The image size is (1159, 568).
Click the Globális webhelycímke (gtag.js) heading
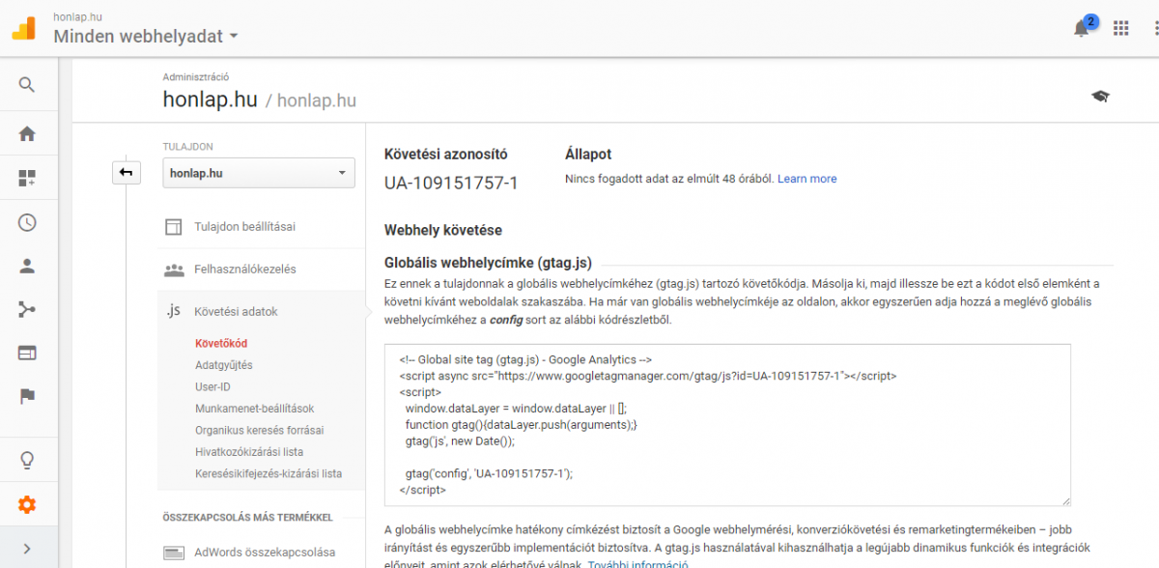[488, 261]
